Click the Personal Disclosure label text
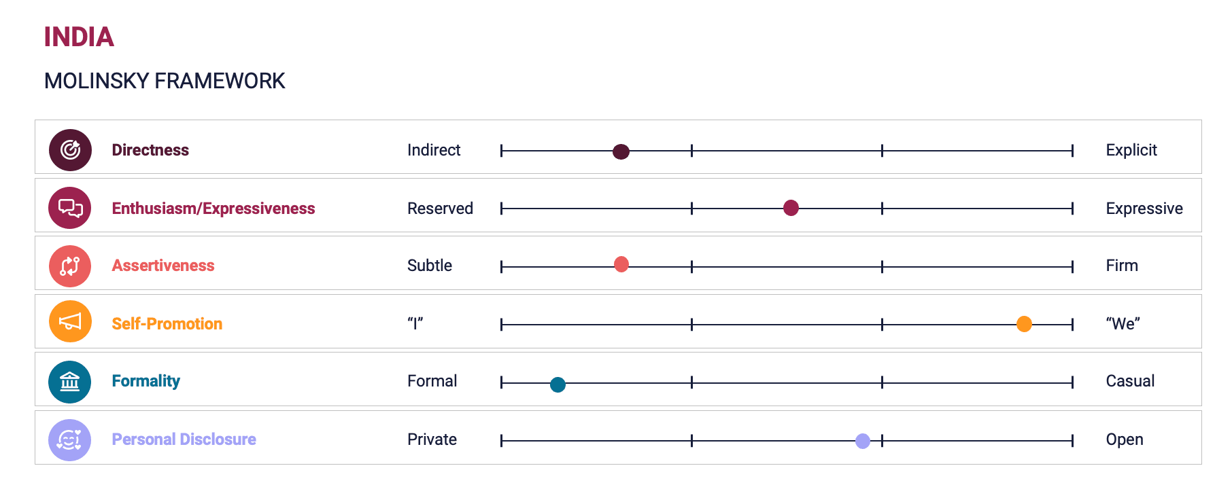 coord(184,439)
